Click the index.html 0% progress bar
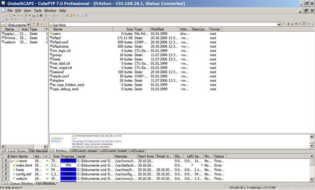Viewport: 315px width, 190px height. click(68, 165)
